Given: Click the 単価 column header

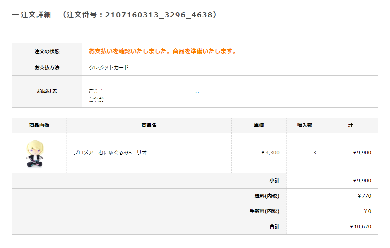Looking at the screenshot, I should (x=259, y=125).
